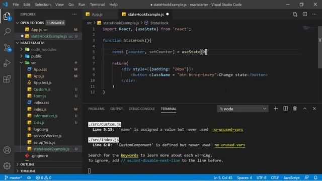The height and width of the screenshot is (181, 322).
Task: Kill the terminal with trash icon
Action: tap(295, 109)
